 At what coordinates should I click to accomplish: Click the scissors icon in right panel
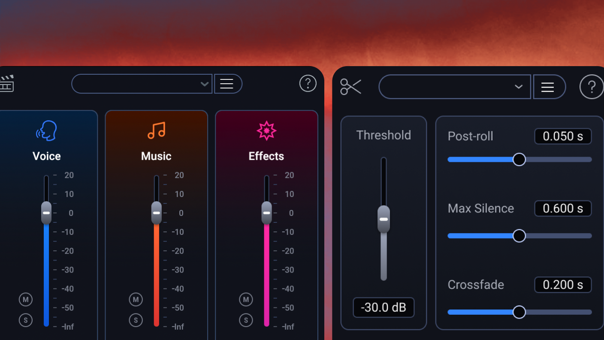350,87
